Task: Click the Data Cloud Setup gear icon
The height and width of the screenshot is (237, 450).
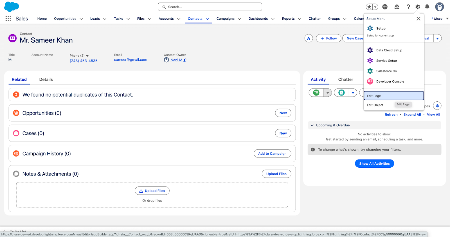Action: (x=370, y=50)
